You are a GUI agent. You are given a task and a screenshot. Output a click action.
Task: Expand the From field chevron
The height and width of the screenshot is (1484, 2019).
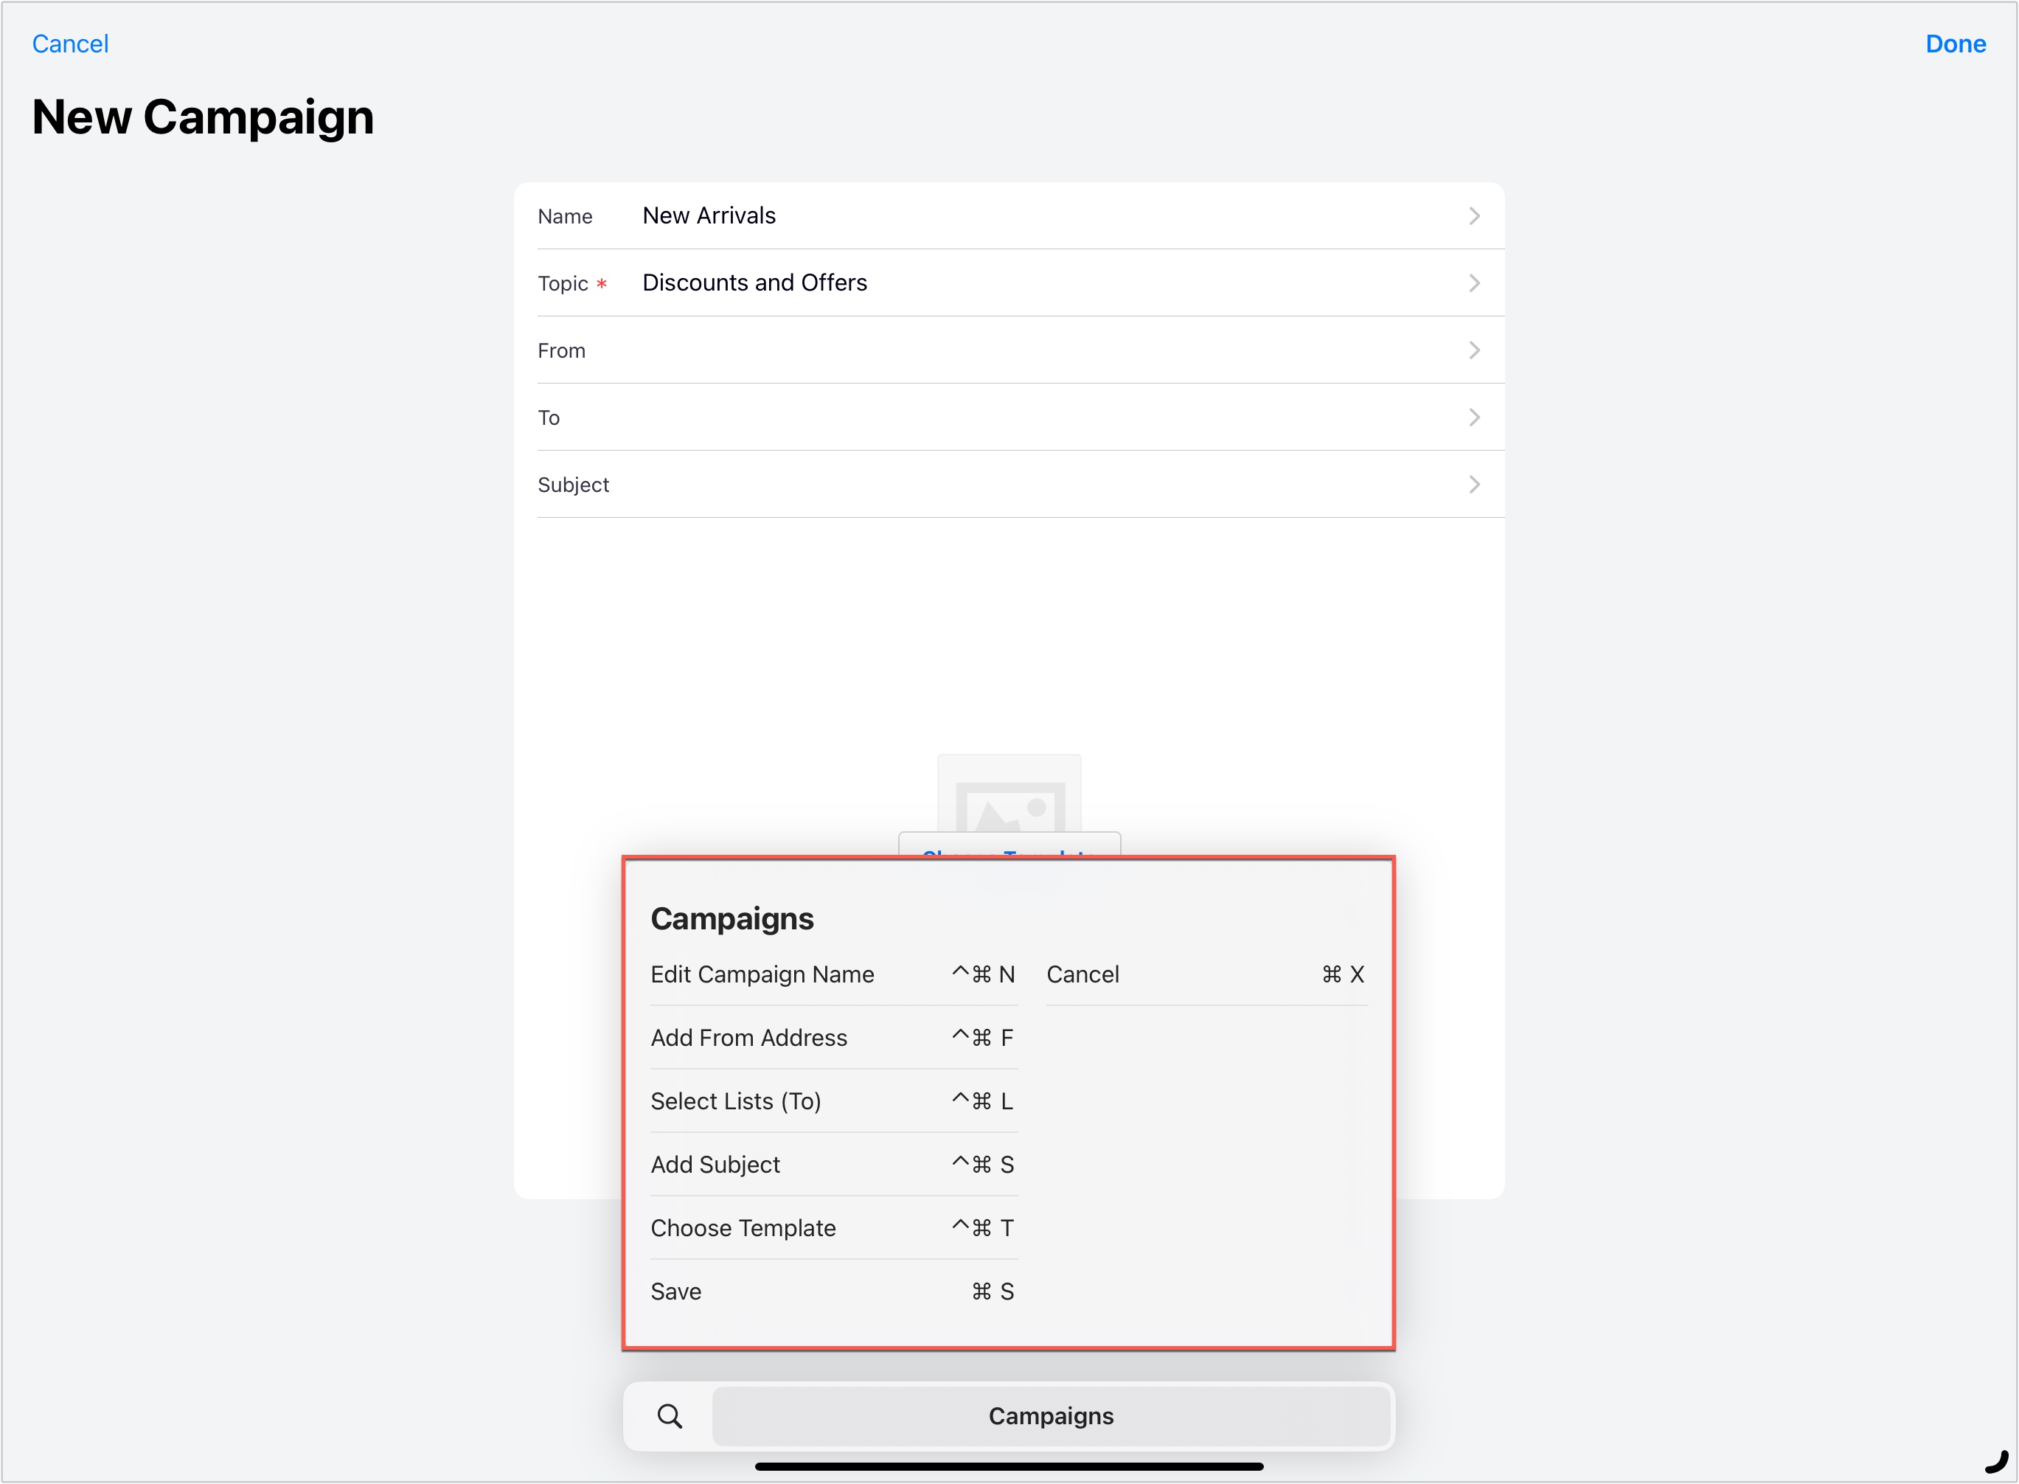coord(1474,350)
